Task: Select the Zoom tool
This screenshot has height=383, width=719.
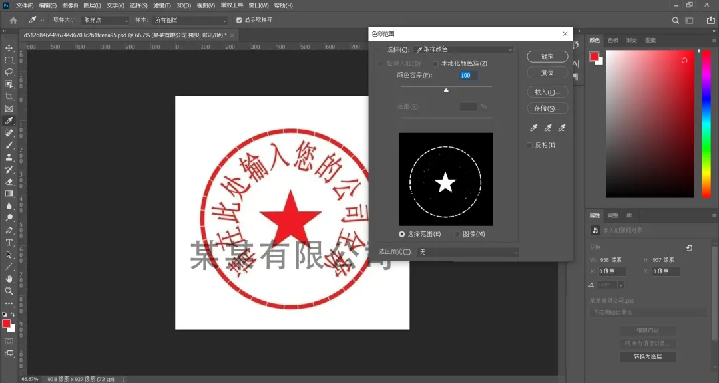Action: (9, 291)
